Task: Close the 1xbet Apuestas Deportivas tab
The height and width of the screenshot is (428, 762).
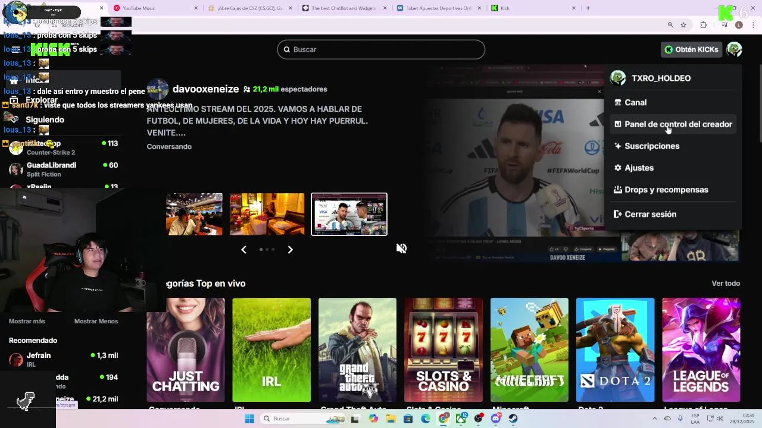Action: tap(479, 8)
